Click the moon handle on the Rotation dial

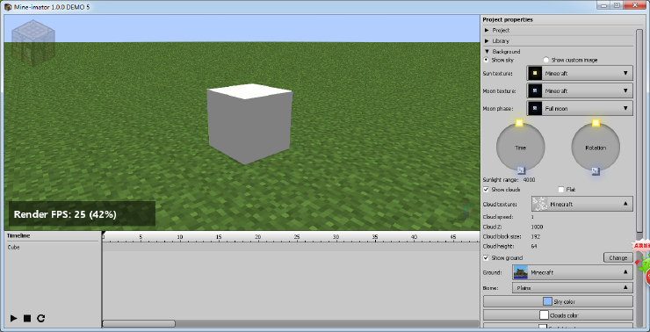pos(596,170)
